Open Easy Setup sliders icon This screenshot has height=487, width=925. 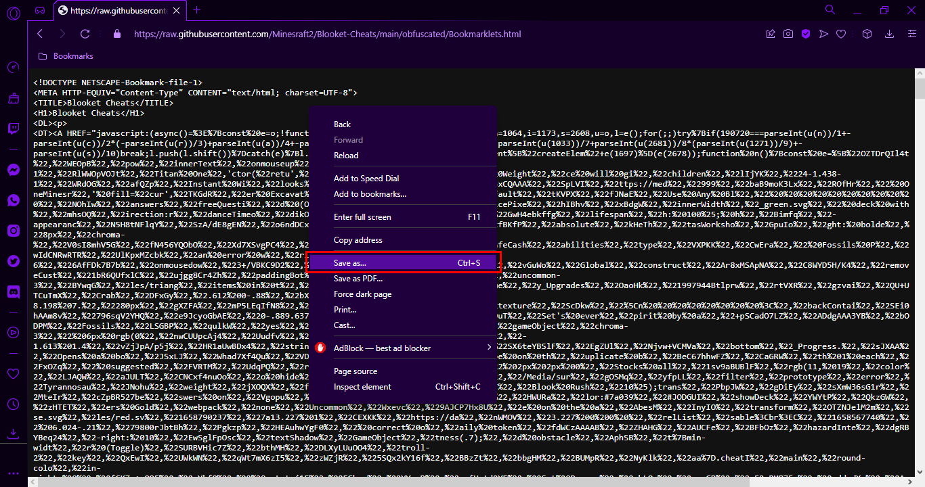[x=911, y=34]
